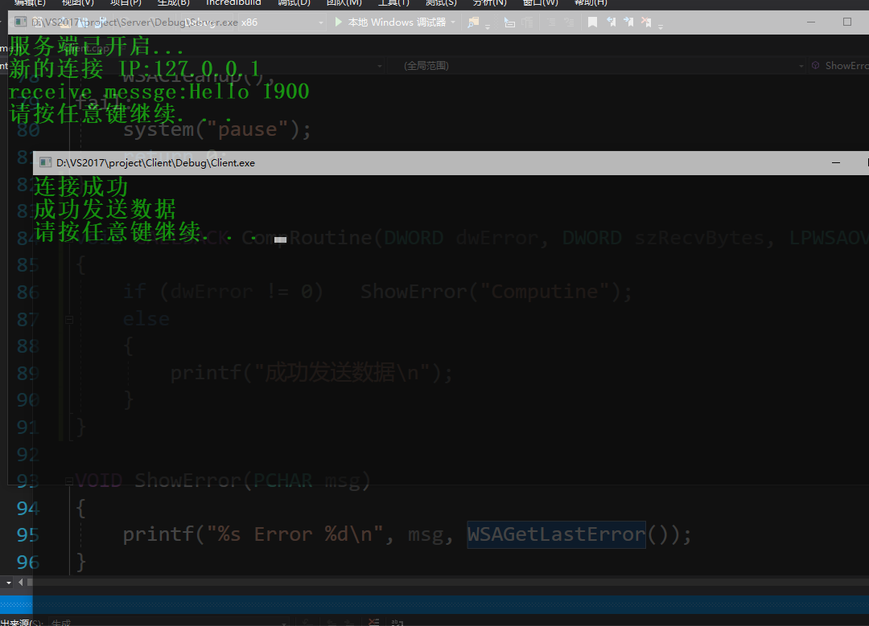The image size is (869, 626).
Task: Click the Client.exe title bar path text
Action: 156,162
